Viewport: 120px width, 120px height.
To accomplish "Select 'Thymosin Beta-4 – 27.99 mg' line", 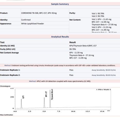I will [x=104, y=25].
